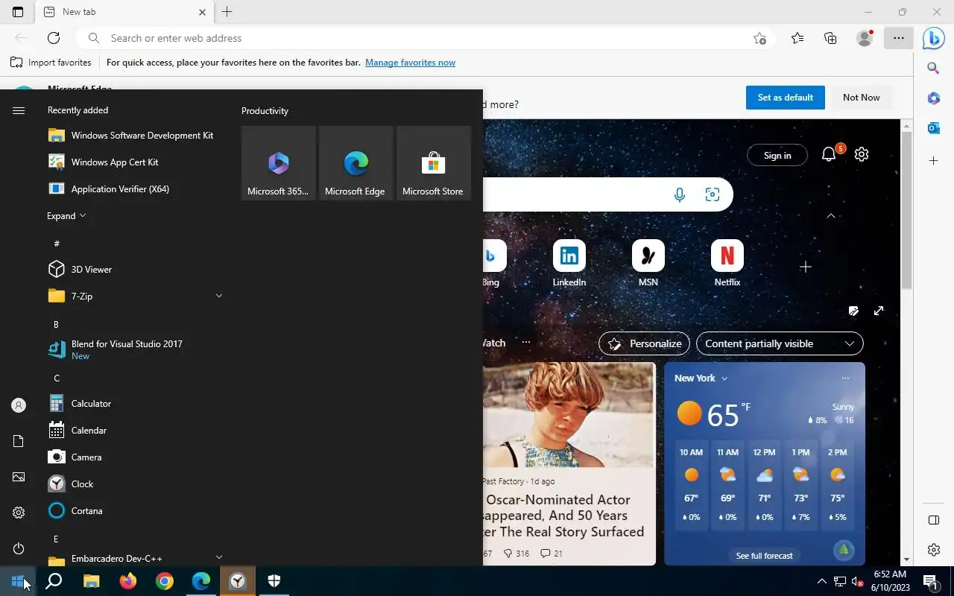Add this page to favorites
Viewport: 954px width, 596px height.
click(x=759, y=38)
